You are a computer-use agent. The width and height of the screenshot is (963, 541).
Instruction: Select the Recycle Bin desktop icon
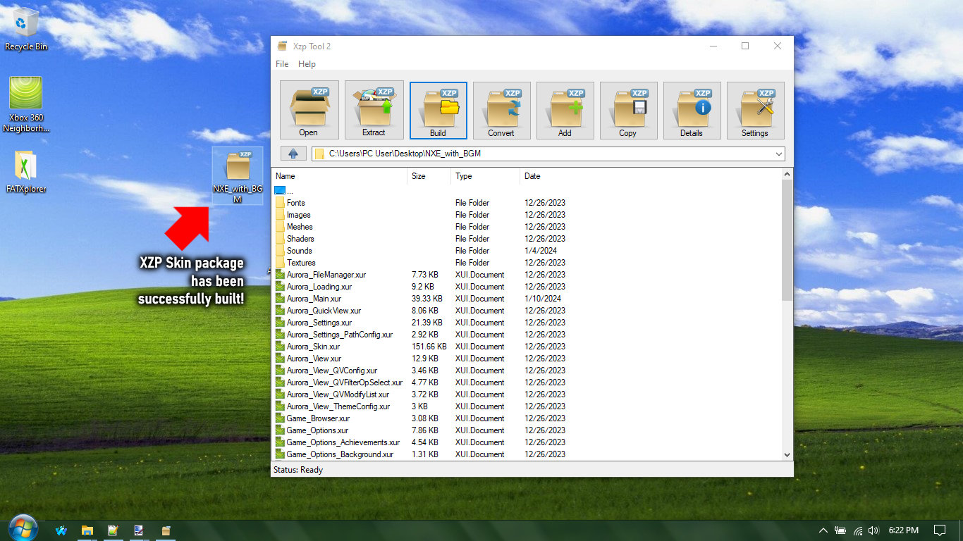click(x=26, y=29)
